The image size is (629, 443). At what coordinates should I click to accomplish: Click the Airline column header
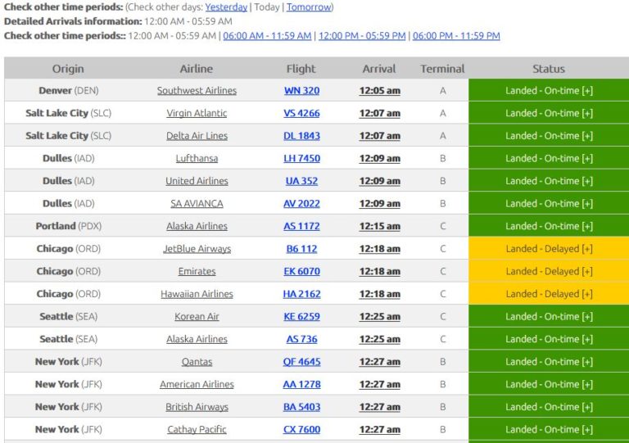point(197,69)
